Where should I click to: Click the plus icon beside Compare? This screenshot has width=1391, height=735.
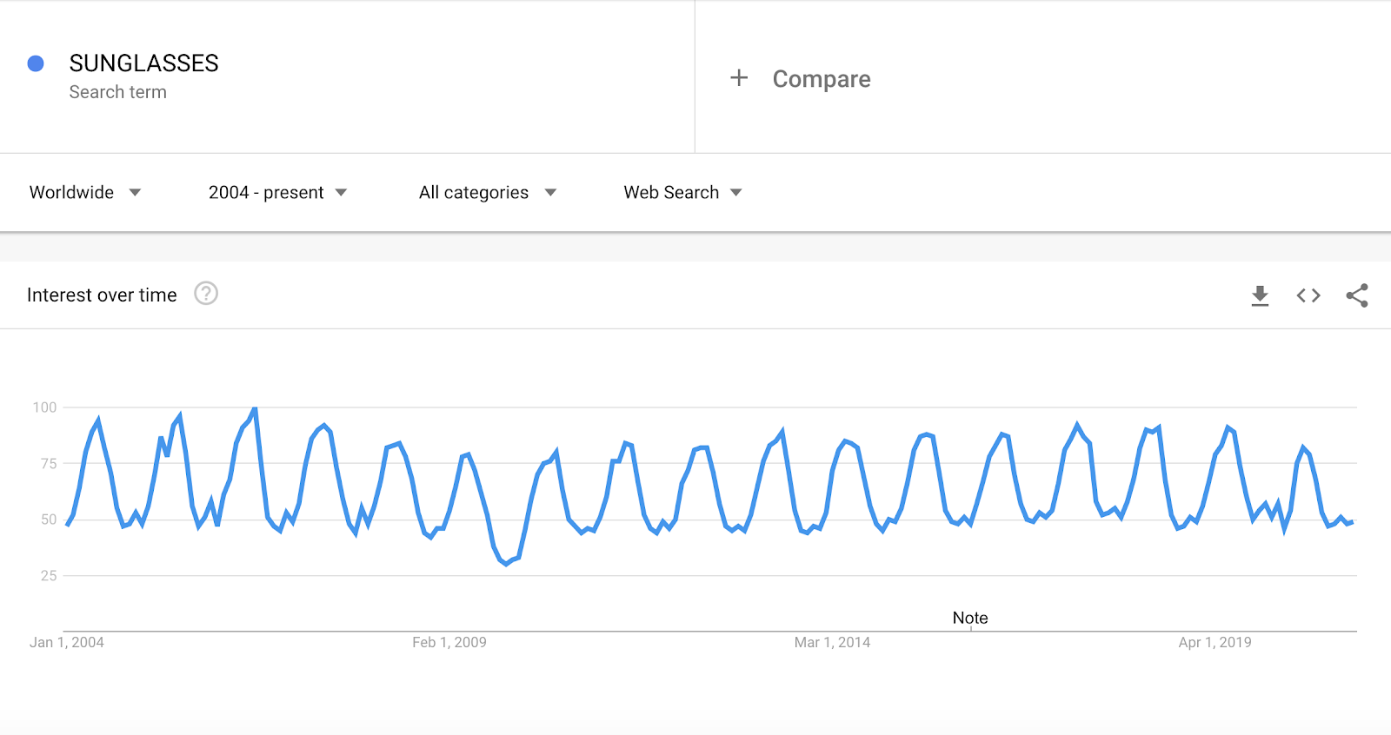(x=739, y=78)
